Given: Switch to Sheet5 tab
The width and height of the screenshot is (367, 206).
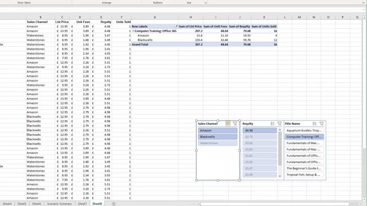Looking at the screenshot, I should click(22, 204).
